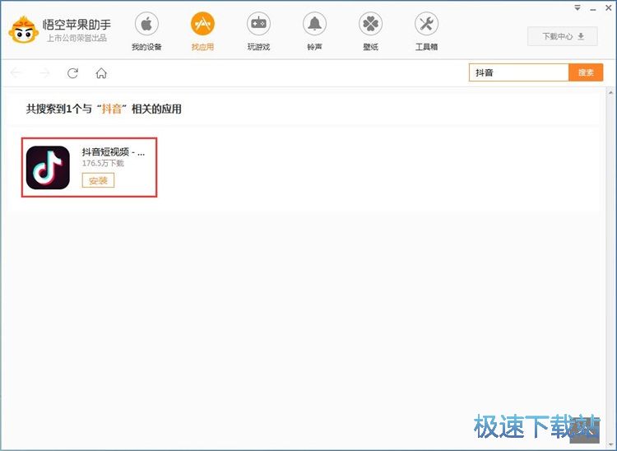Image resolution: width=617 pixels, height=451 pixels.
Task: Go to home page via house icon
Action: coord(101,73)
